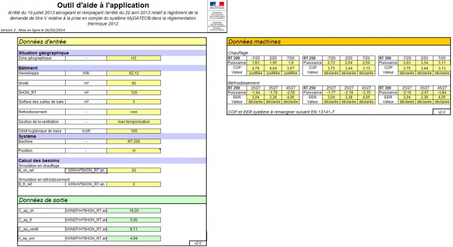Open the Machine selection cell showing RT 200

point(134,142)
